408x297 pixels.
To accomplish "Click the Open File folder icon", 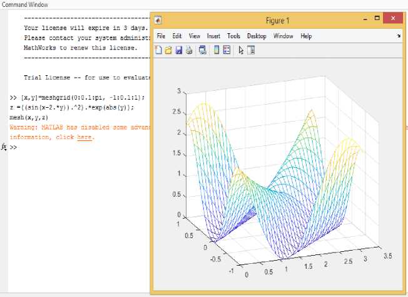I will tap(168, 50).
